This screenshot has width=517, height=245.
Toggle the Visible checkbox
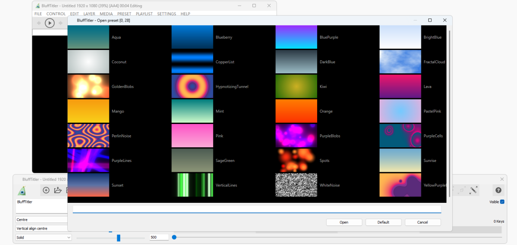pyautogui.click(x=502, y=202)
